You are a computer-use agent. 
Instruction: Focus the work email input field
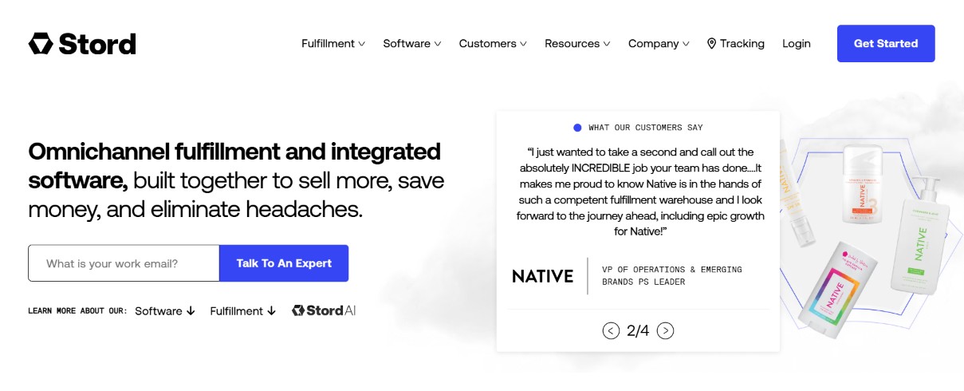[124, 263]
